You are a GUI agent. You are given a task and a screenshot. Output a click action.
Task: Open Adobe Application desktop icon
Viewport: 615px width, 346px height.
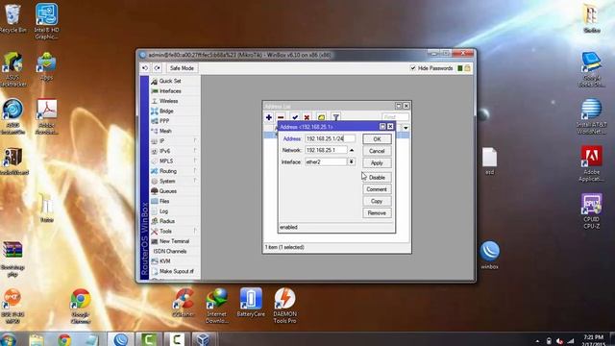pyautogui.click(x=592, y=164)
